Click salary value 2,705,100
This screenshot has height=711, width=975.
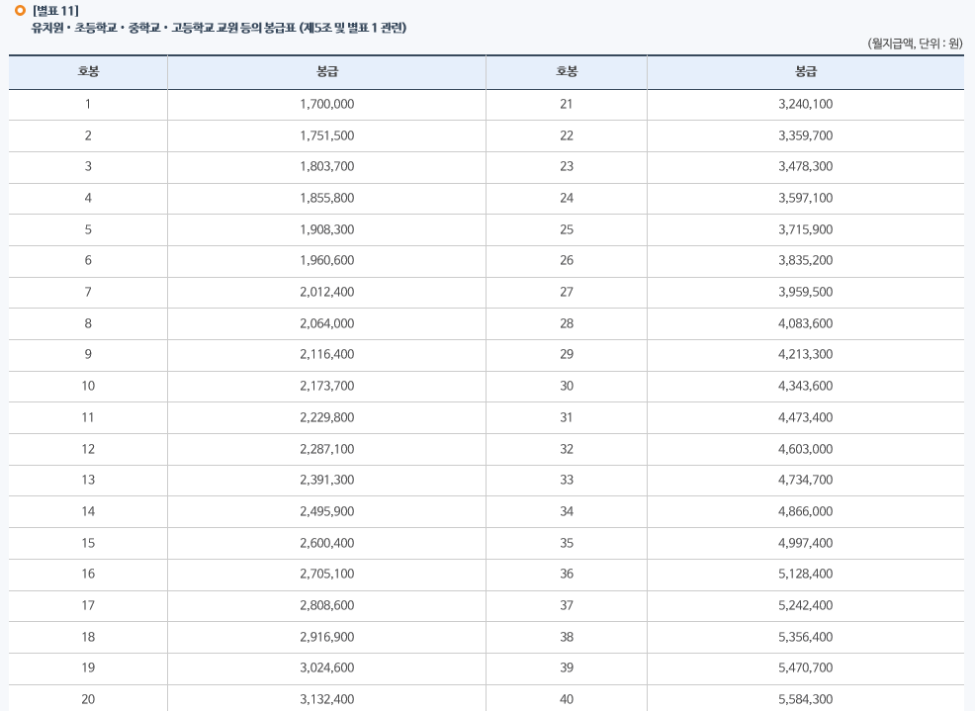click(x=327, y=575)
